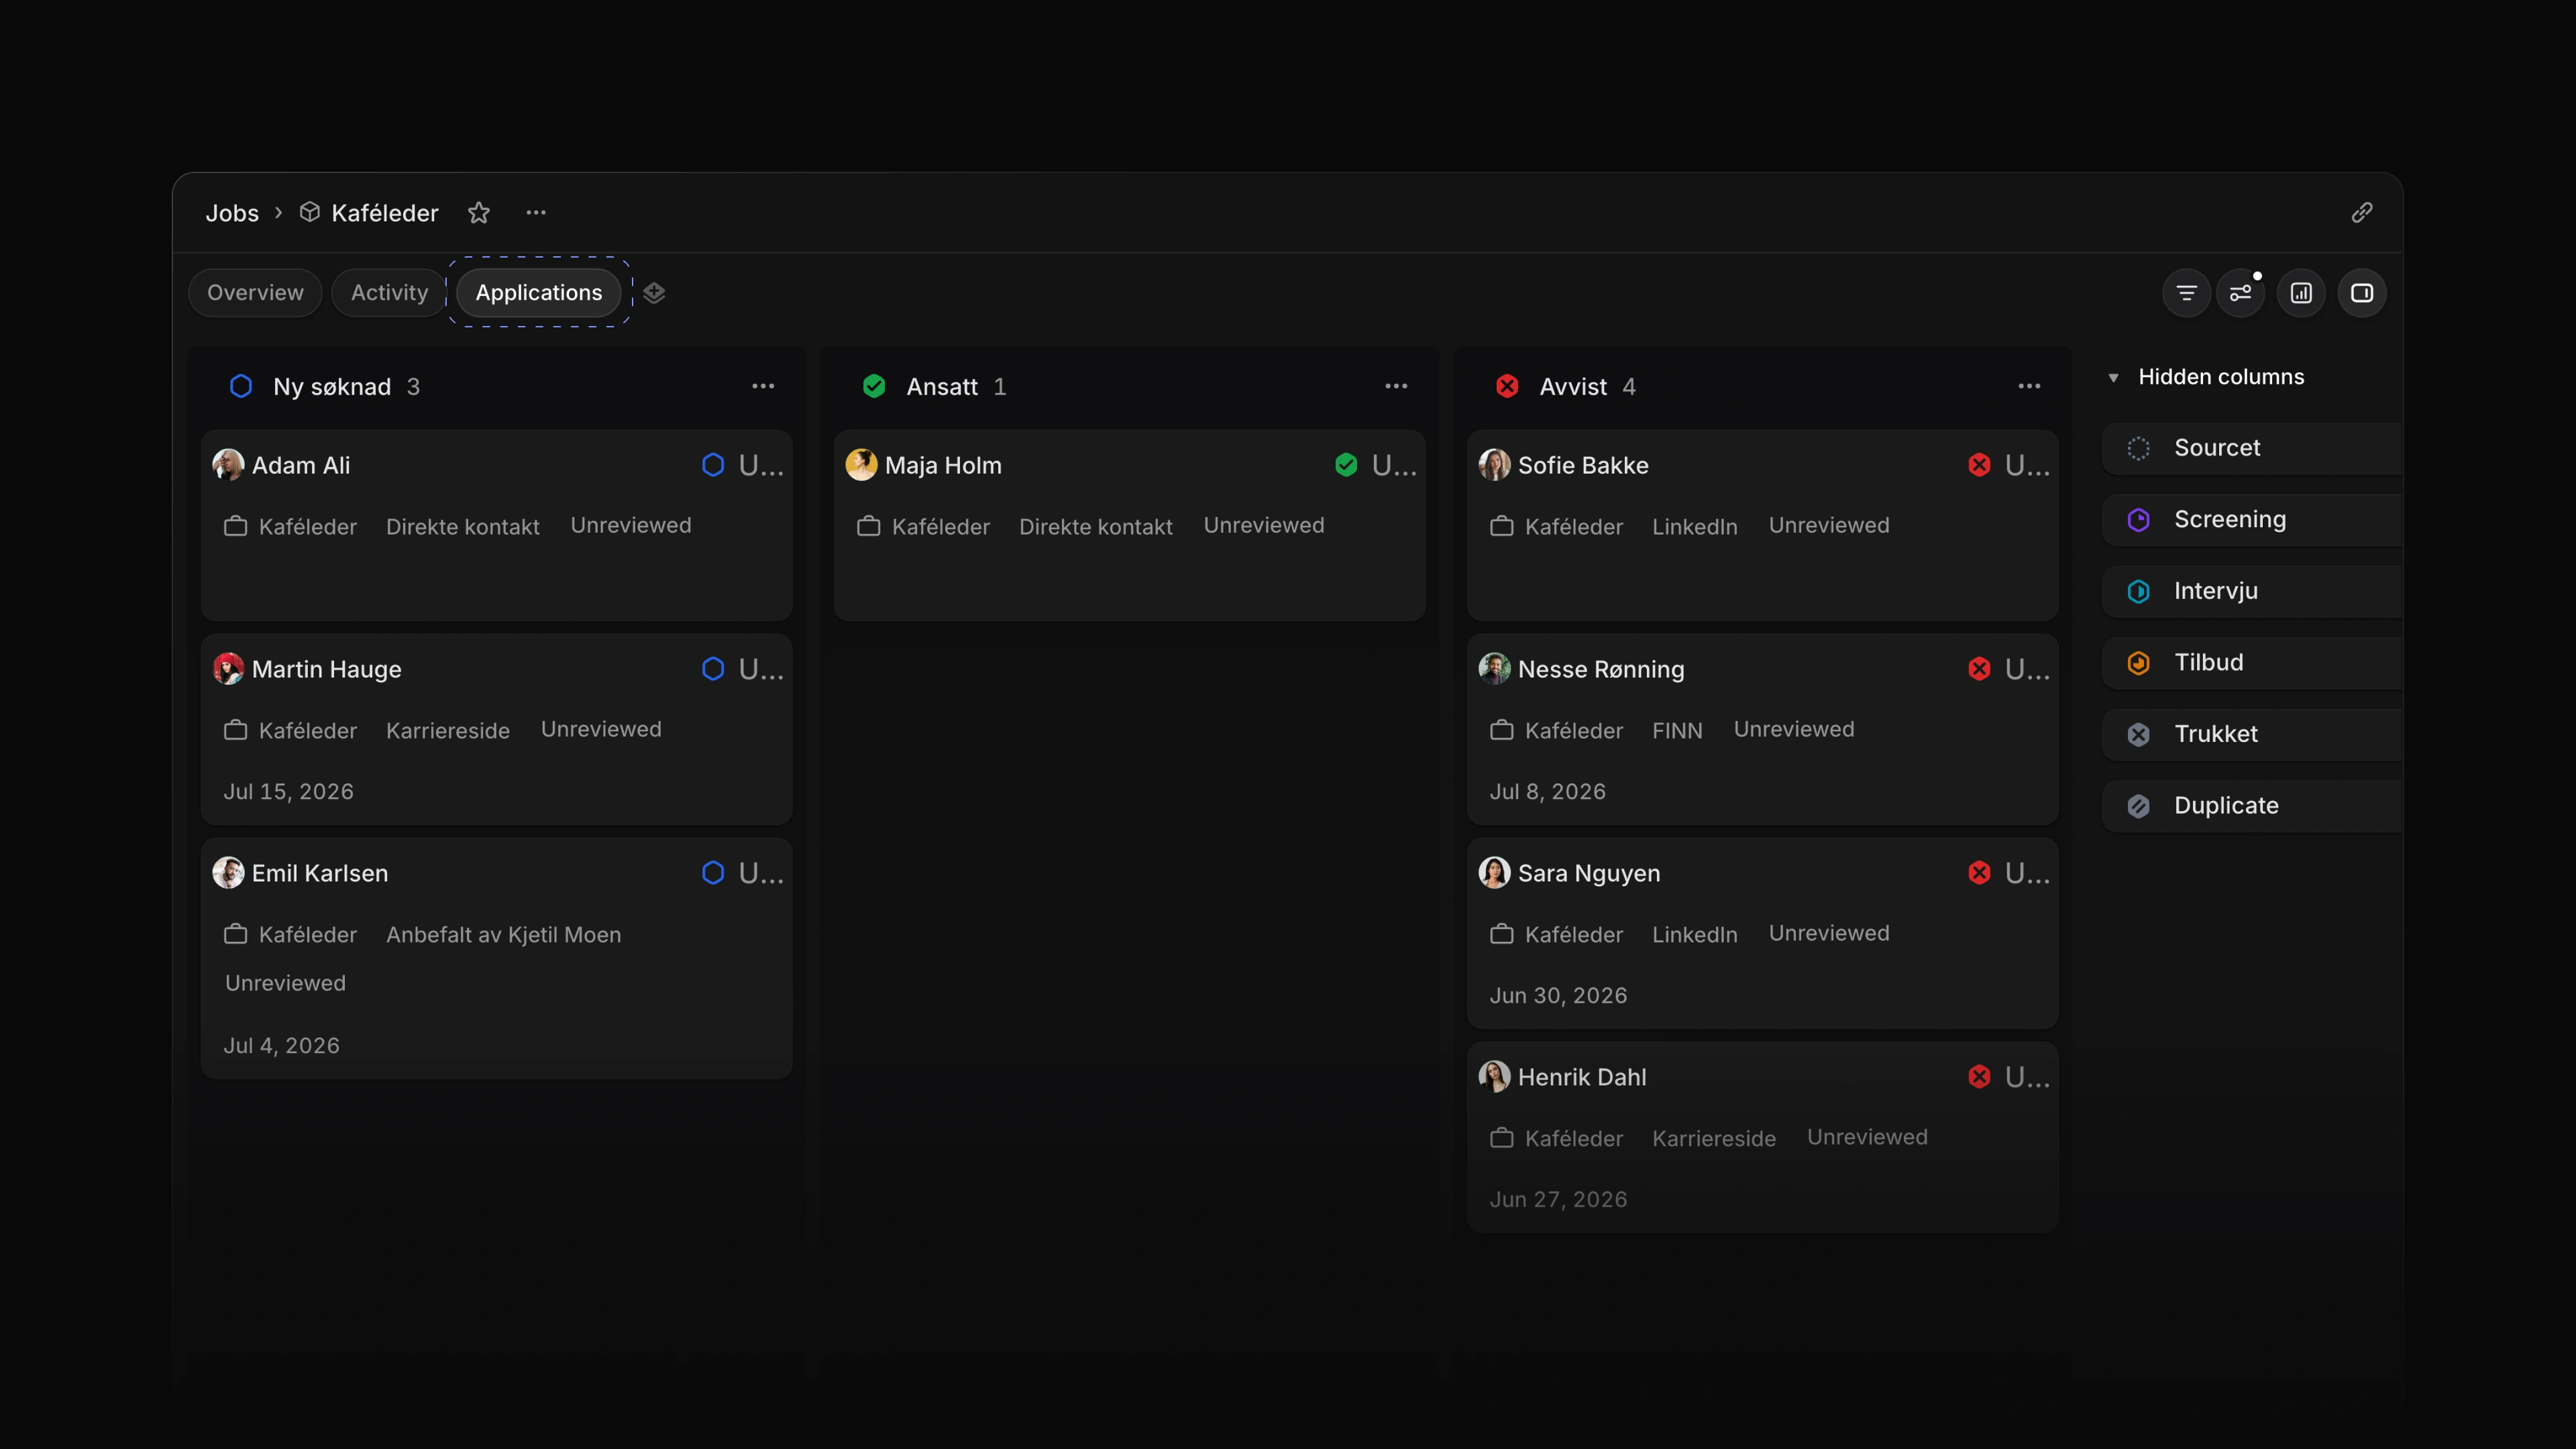The height and width of the screenshot is (1449, 2576).
Task: Open the truncated U... field on Emil Karlsen's card
Action: click(x=761, y=873)
